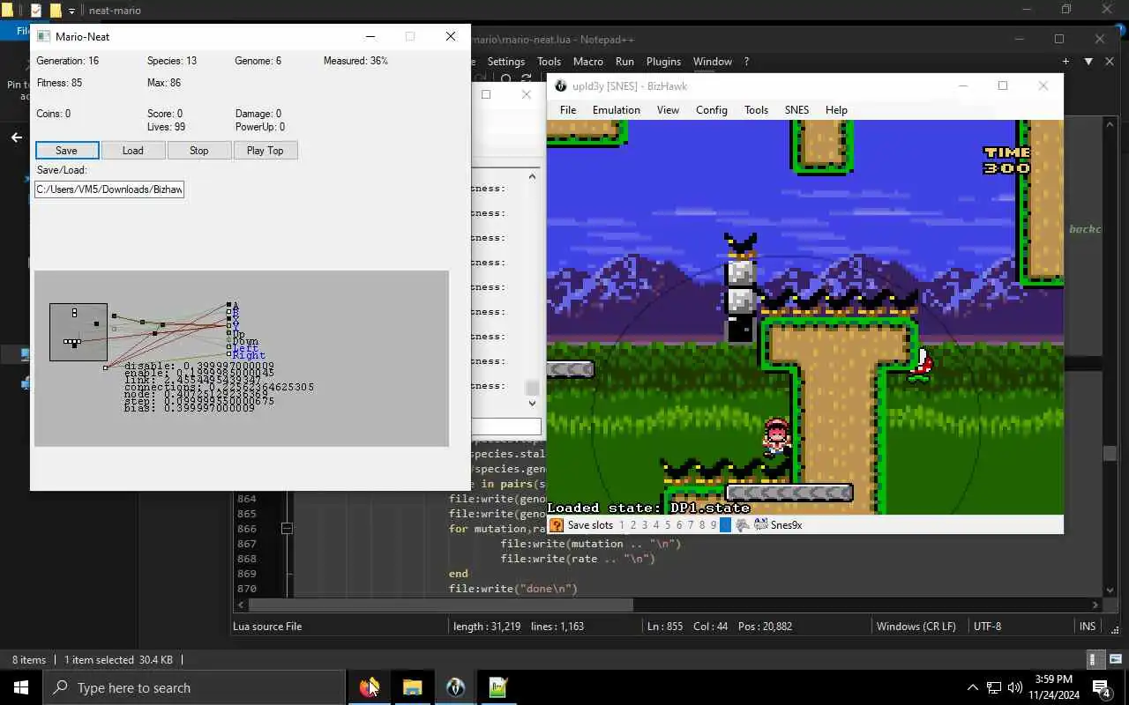Click the 'Generation: 16' label
This screenshot has height=705, width=1129.
[x=68, y=61]
